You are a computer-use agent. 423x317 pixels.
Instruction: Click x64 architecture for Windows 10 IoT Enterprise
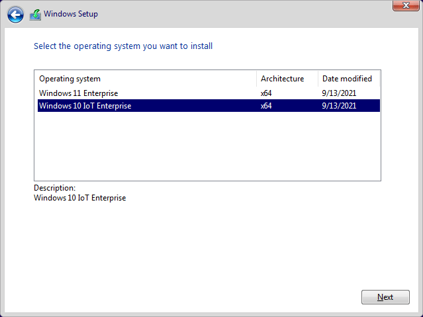tap(266, 105)
